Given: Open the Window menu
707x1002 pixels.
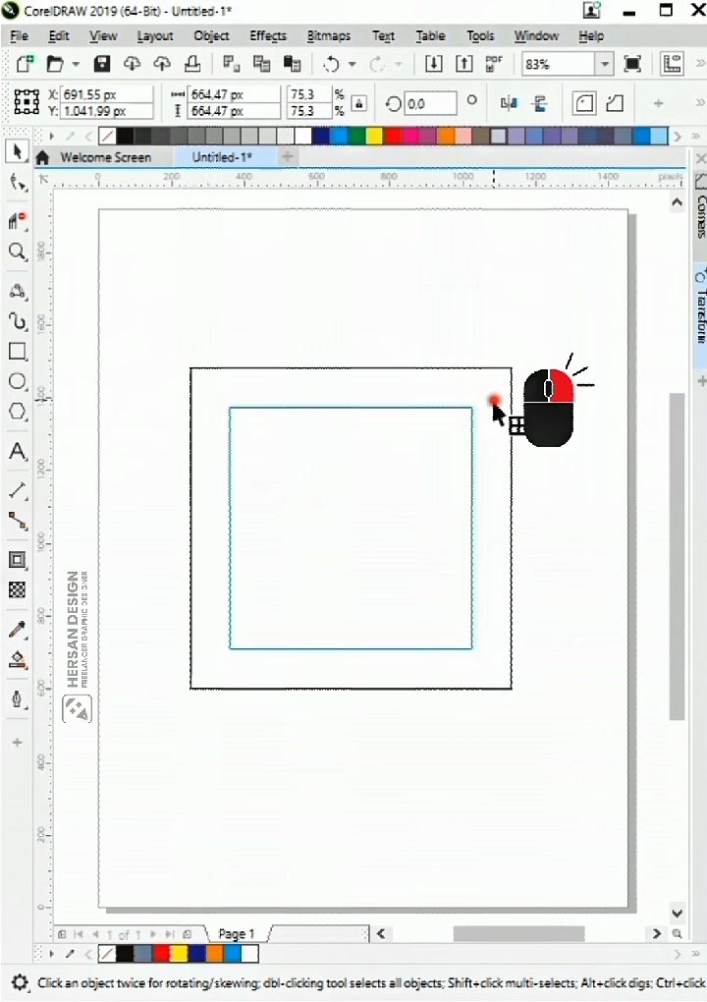Looking at the screenshot, I should tap(536, 36).
